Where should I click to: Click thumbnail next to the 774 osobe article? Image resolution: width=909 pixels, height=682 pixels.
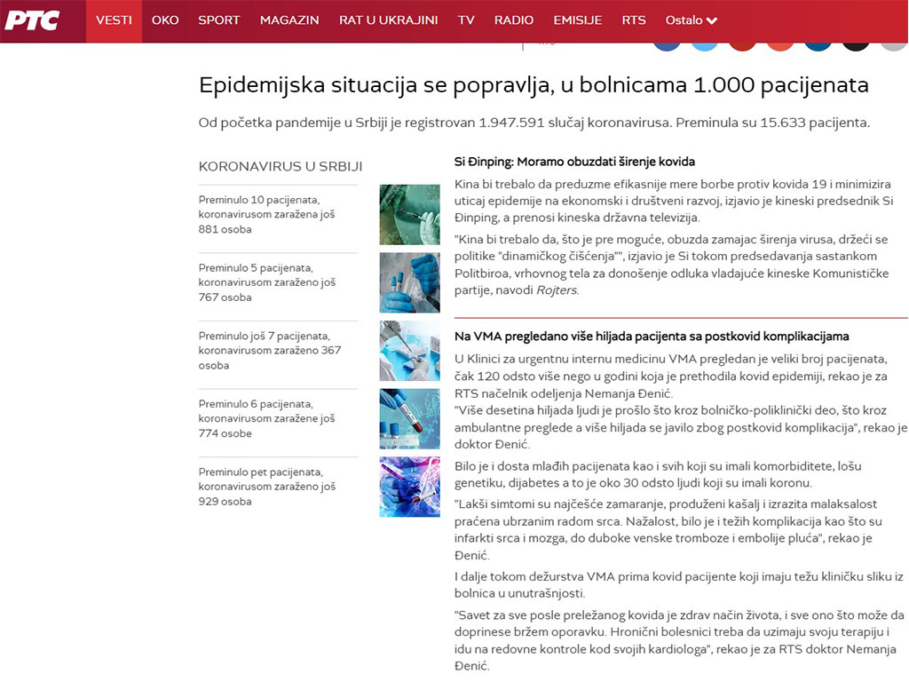click(x=410, y=419)
